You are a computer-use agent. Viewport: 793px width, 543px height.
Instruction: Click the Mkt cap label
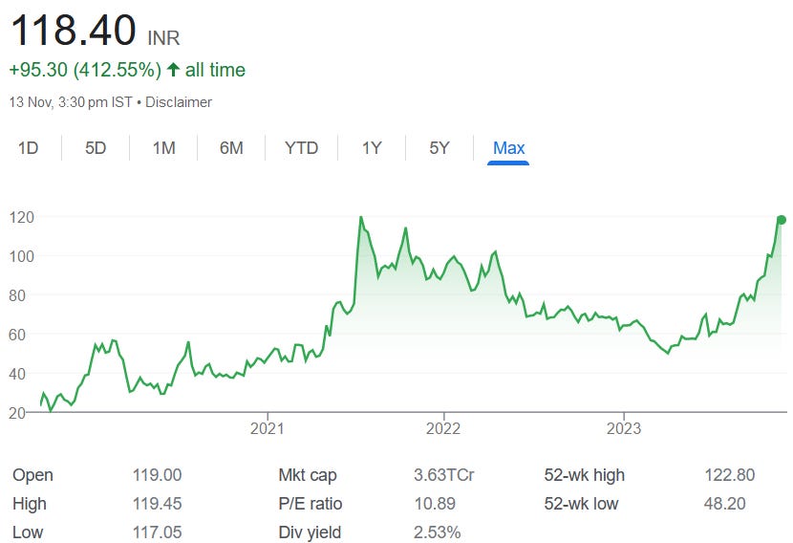[308, 475]
